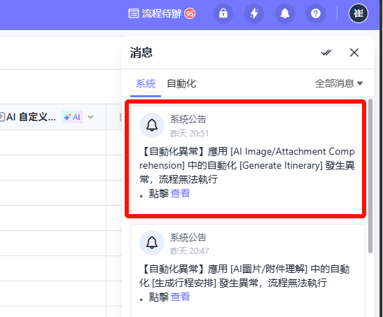
Task: Expand the 全部消息 filter dropdown
Action: (339, 83)
